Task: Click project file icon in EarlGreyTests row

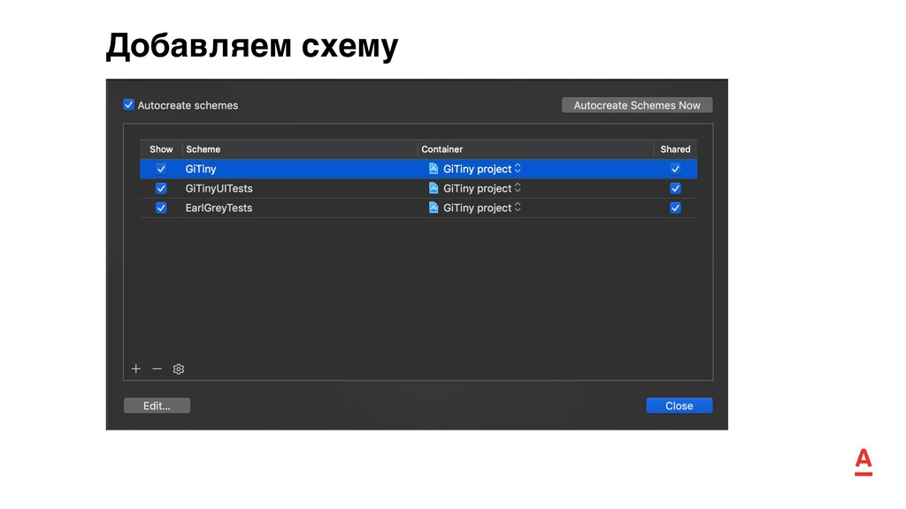Action: 434,208
